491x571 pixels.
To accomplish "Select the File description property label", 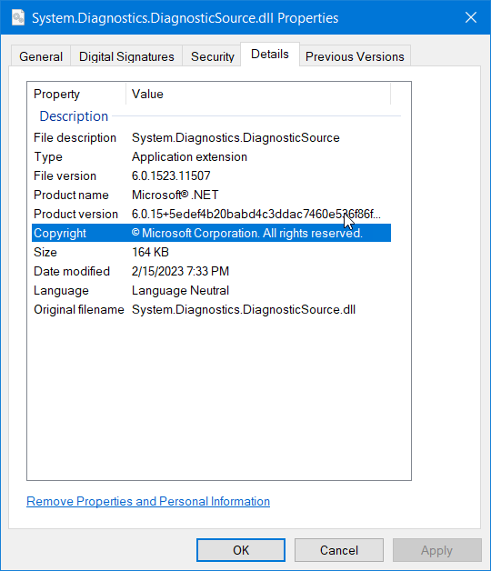I will click(75, 137).
